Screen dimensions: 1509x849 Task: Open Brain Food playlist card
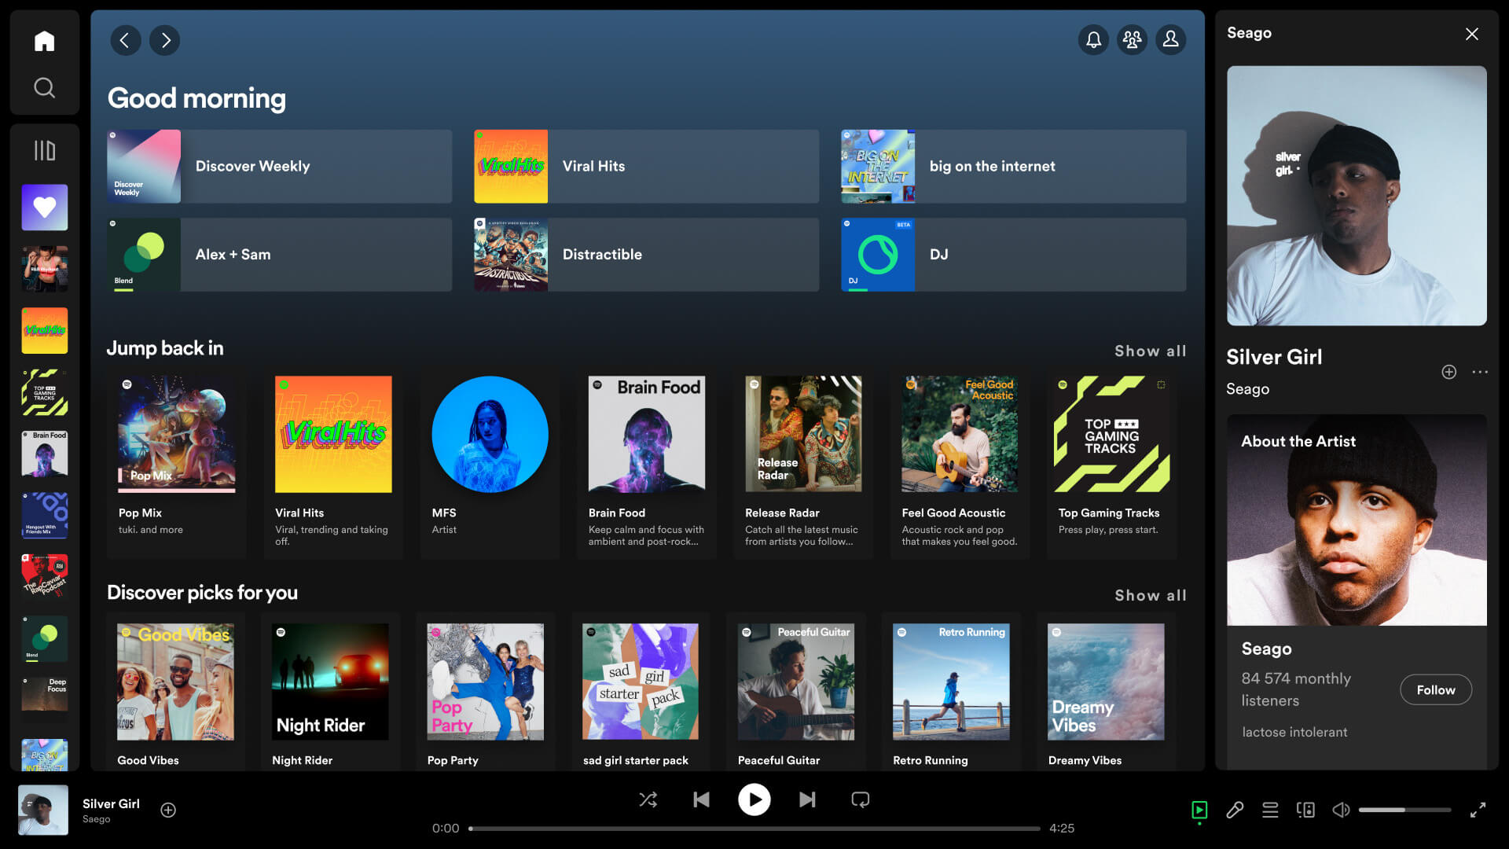(647, 462)
